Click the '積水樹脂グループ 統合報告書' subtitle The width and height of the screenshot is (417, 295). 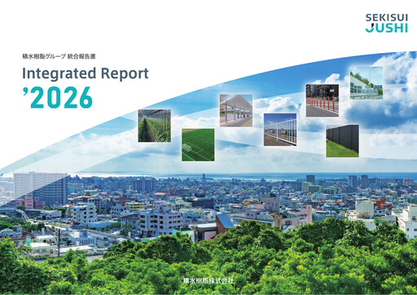coord(59,56)
